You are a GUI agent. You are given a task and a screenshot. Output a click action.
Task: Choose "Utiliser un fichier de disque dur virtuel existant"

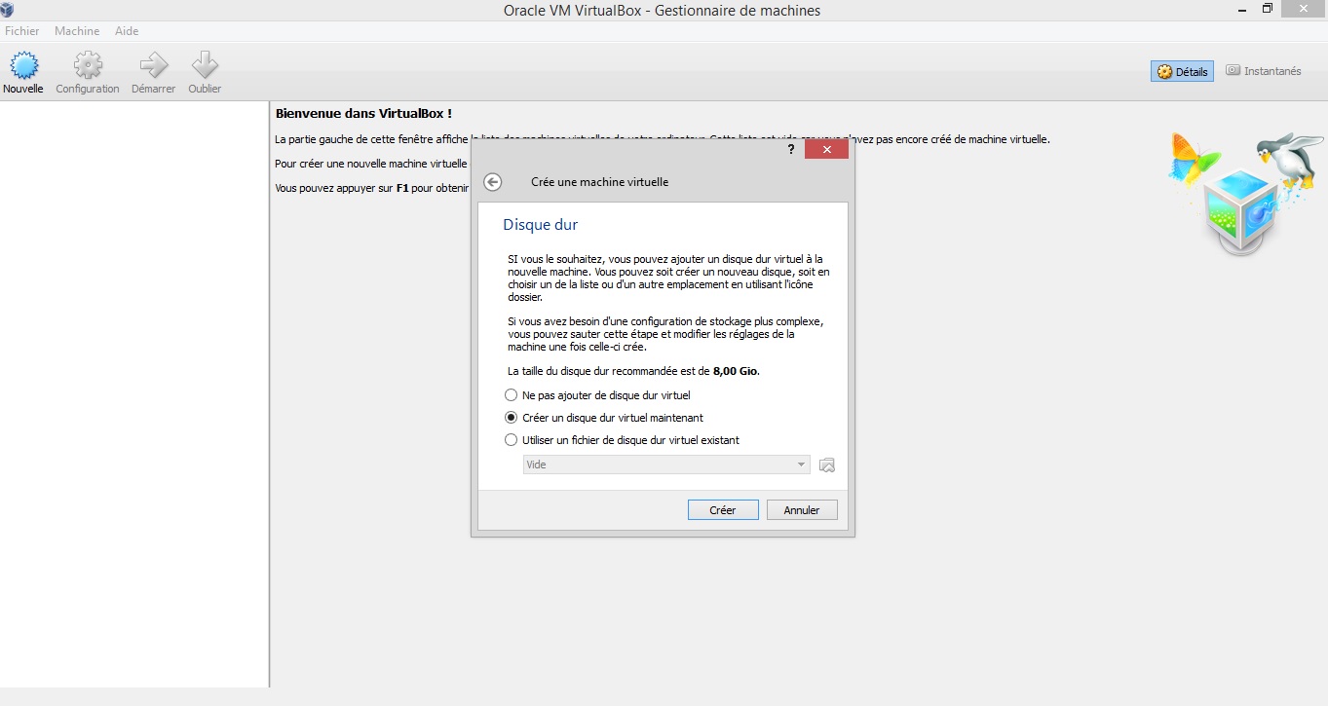622,440
